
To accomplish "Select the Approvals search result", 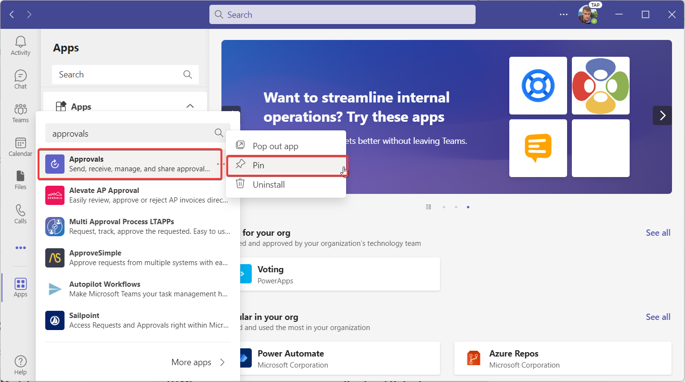I will (130, 164).
